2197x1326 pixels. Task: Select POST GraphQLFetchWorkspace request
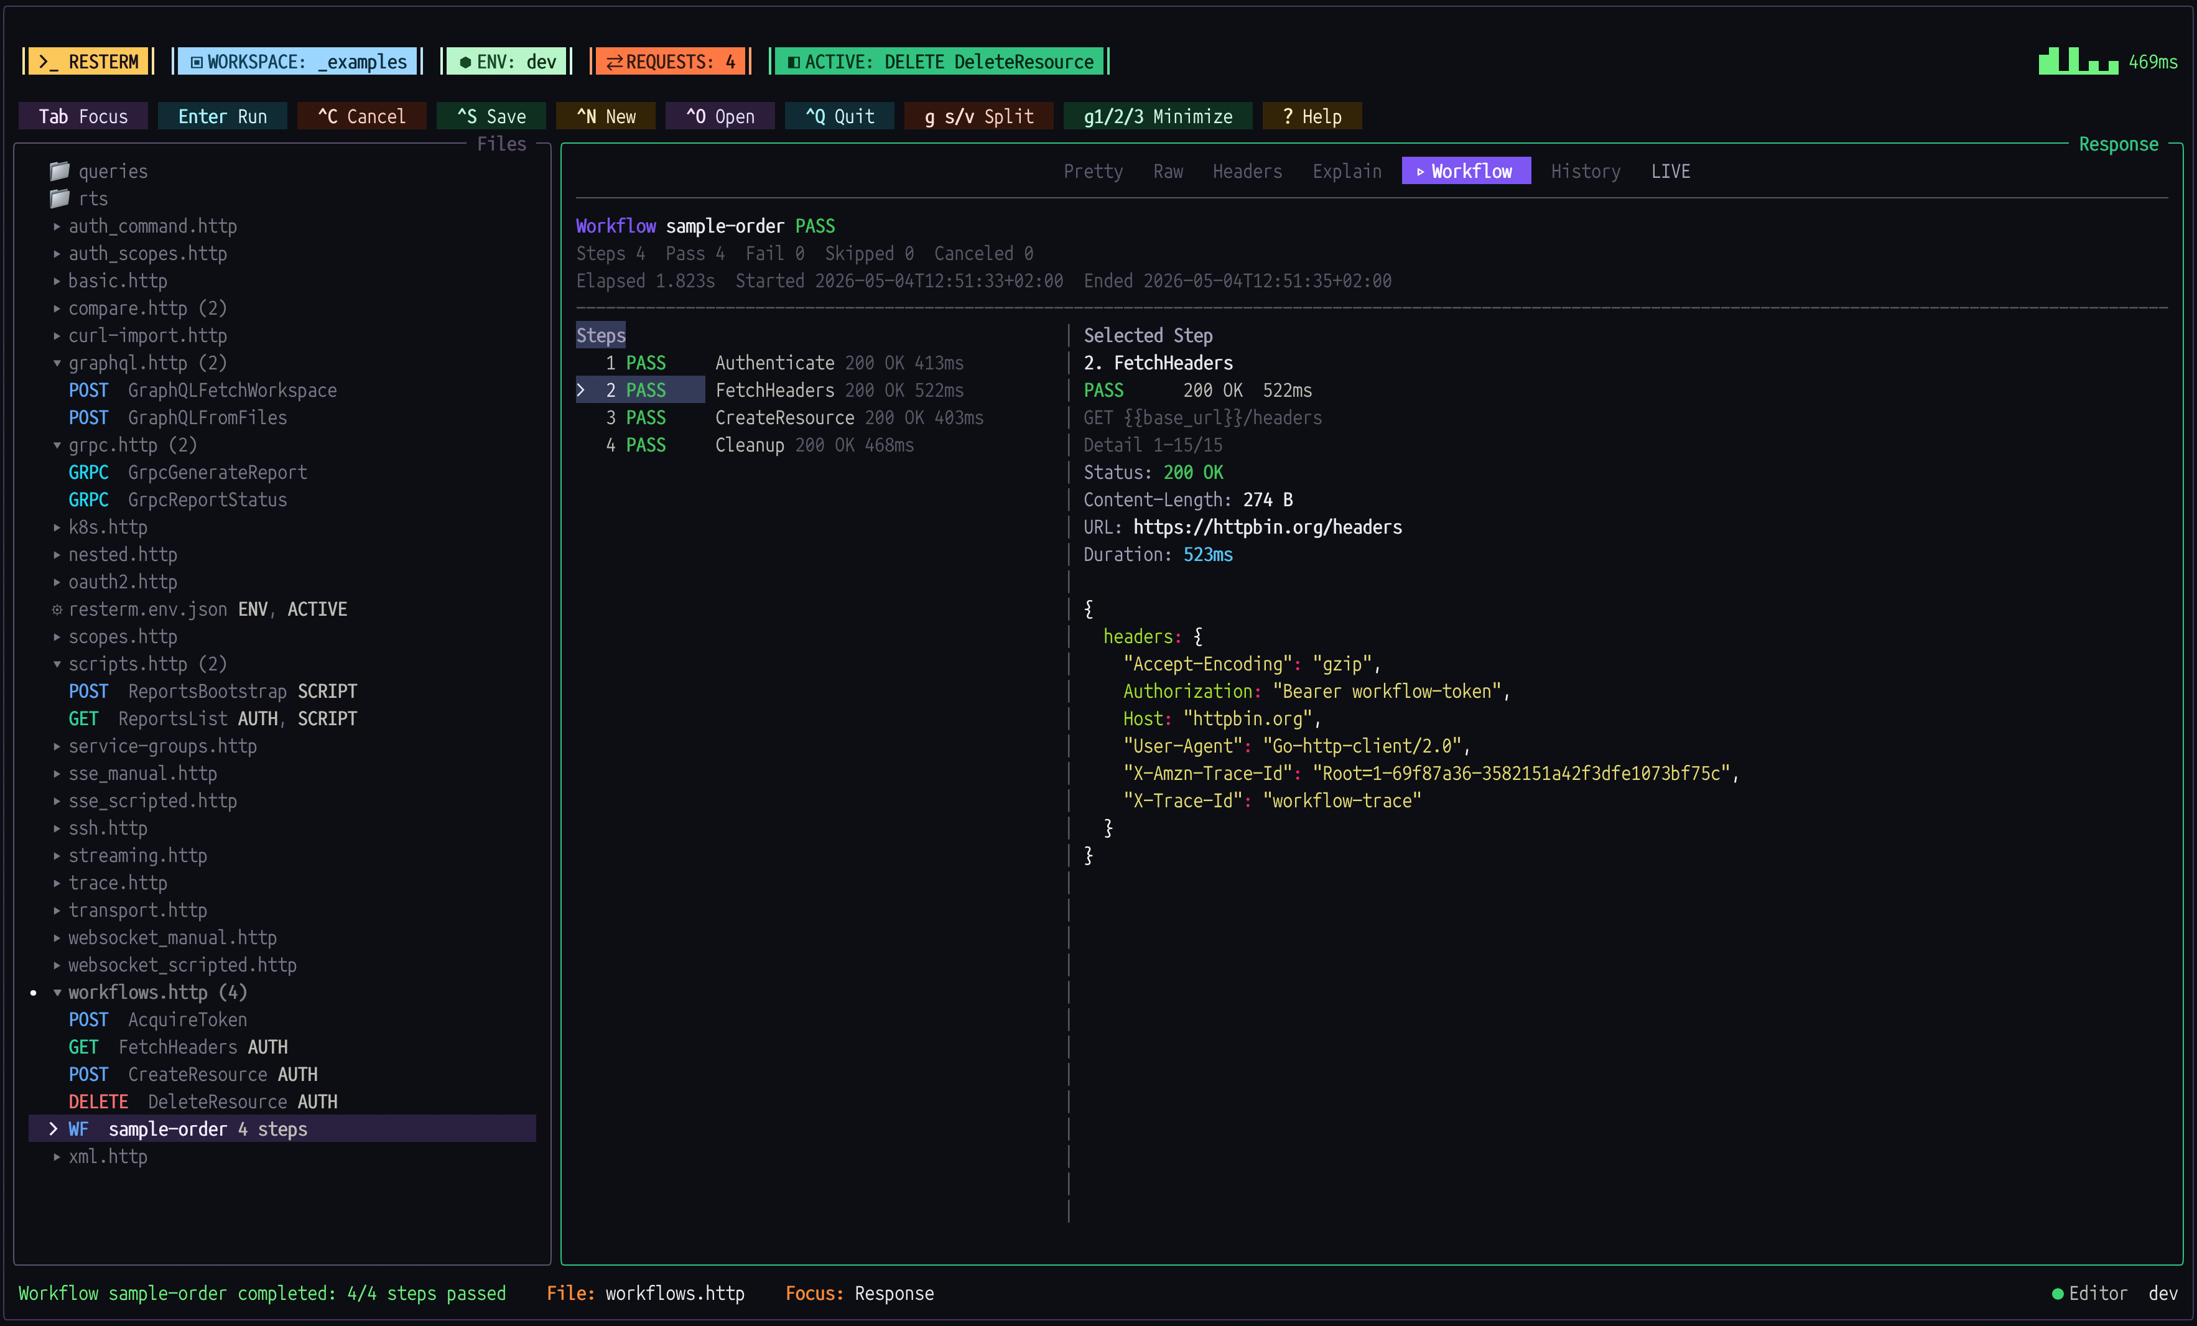pos(202,391)
